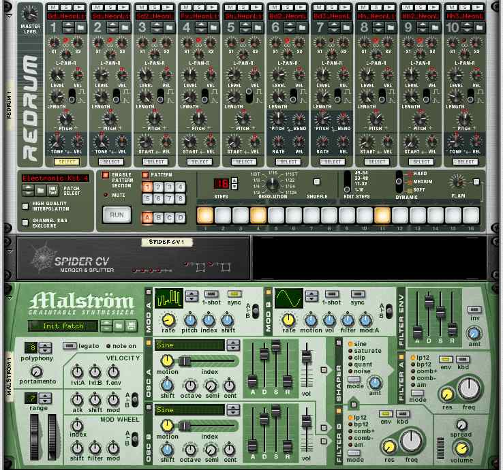Open sample browser folder for drum channel 1

(81, 28)
